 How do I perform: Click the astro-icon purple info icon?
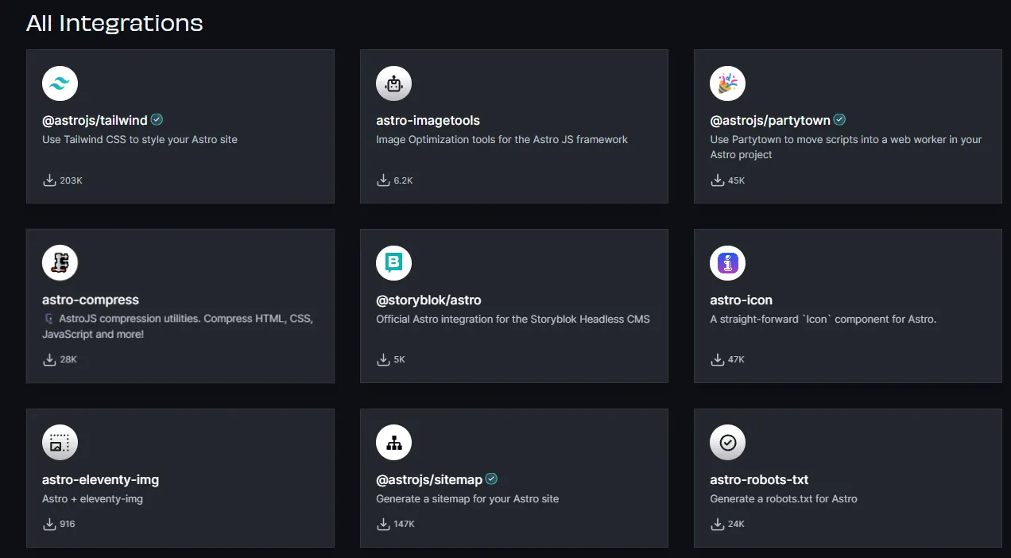(727, 263)
